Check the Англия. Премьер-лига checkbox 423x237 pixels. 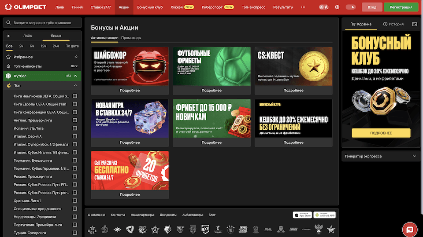click(75, 120)
